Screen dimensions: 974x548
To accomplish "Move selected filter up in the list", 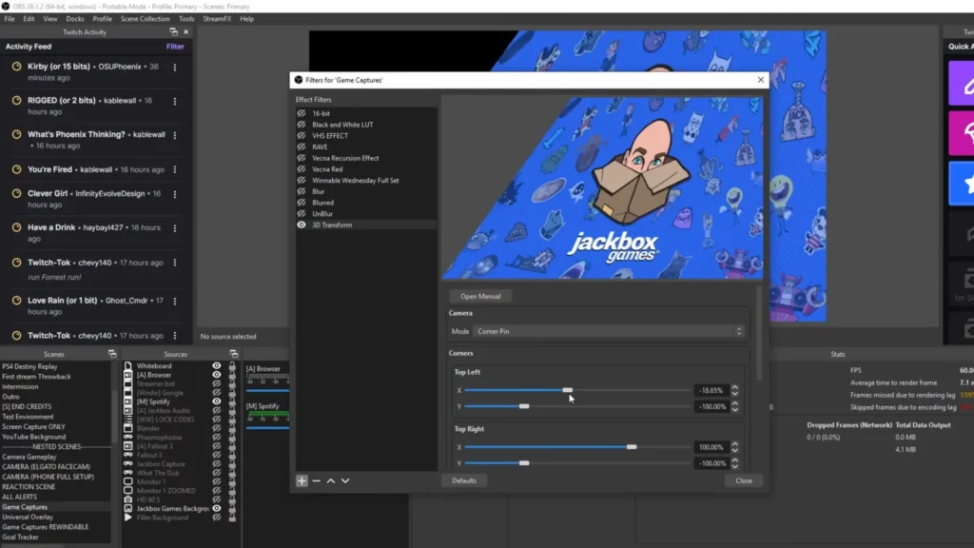I will 330,480.
